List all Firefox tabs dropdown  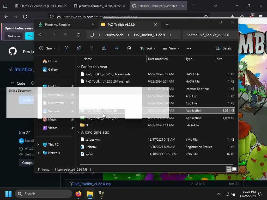pyautogui.click(x=215, y=6)
